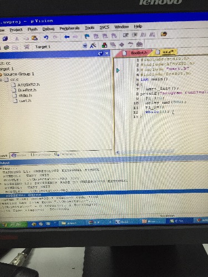Close the Project panel with X
This screenshot has height=277, width=208.
pos(106,54)
